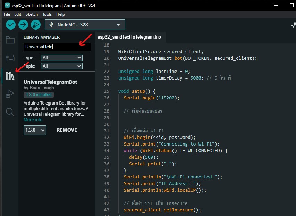This screenshot has height=216, width=296.
Task: Click on 'unsigned long timerDelay = 5000;' line
Action: 161,78
